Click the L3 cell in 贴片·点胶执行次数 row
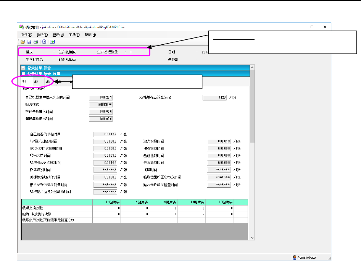361x261 pixels. tap(163, 214)
